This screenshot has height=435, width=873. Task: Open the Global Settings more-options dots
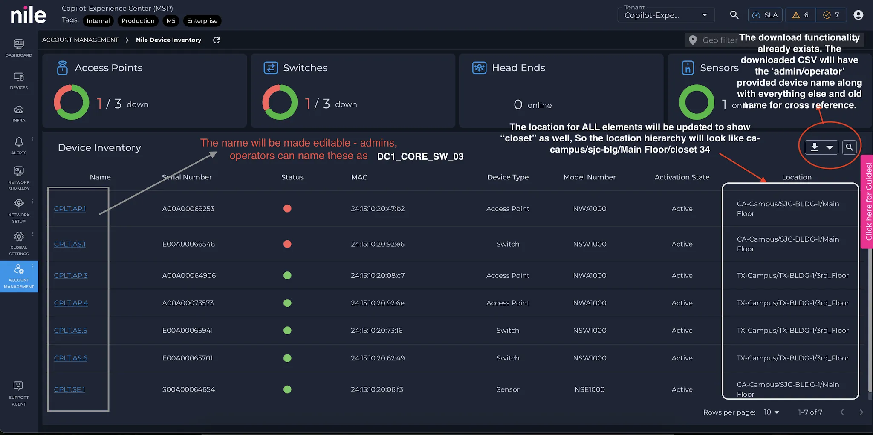[x=33, y=234]
